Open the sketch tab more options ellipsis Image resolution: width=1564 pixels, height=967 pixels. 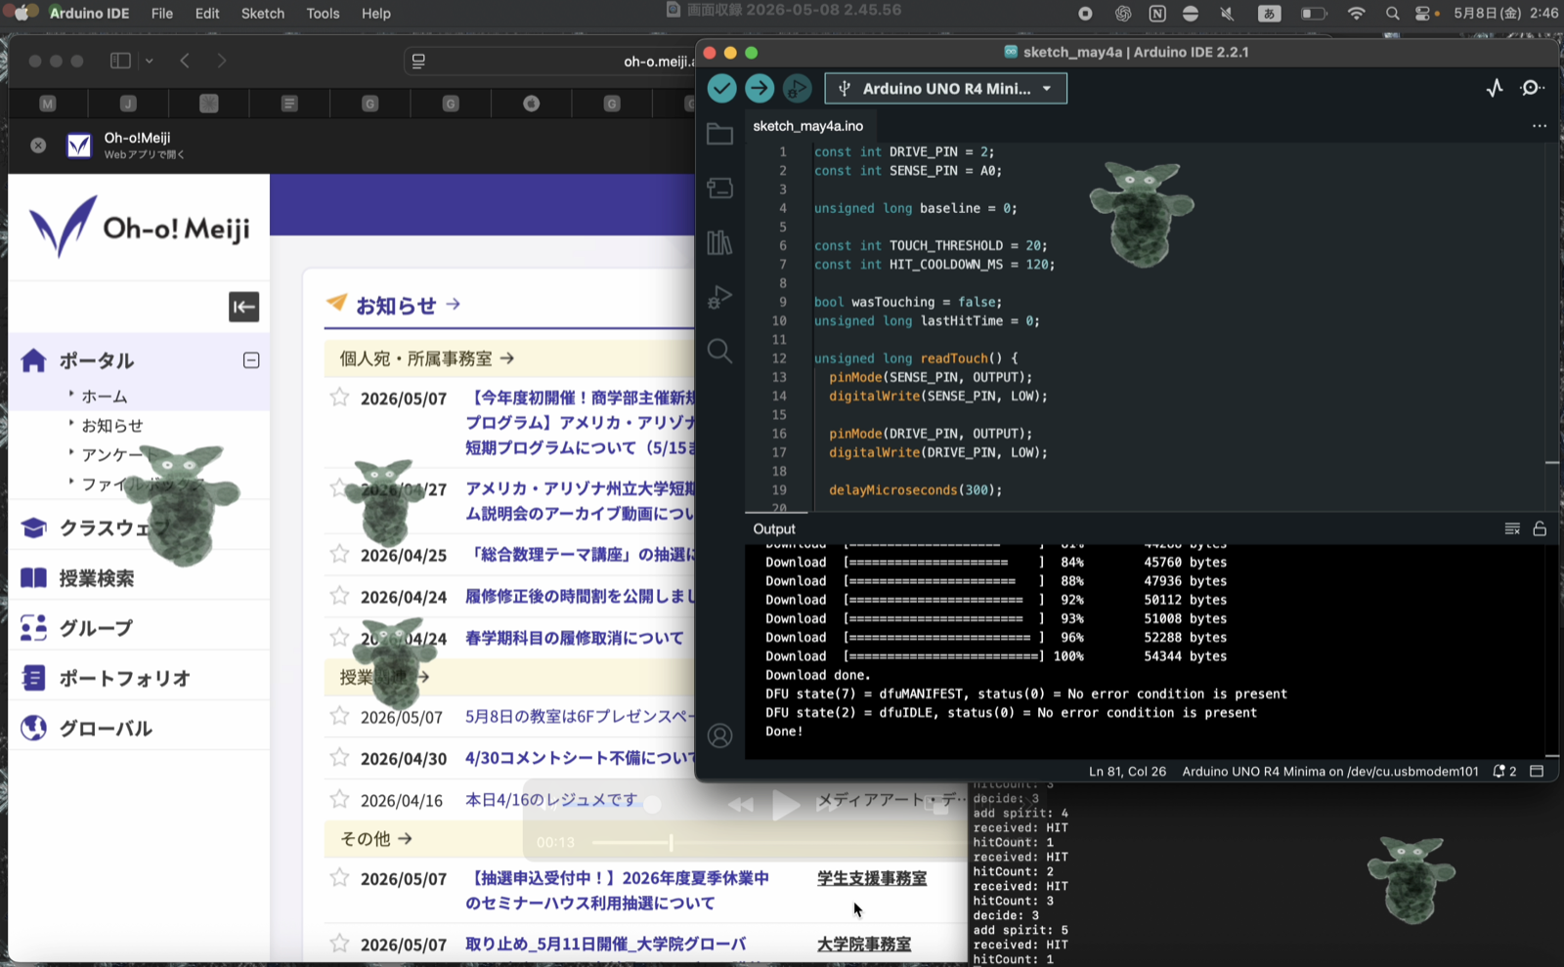click(x=1540, y=126)
